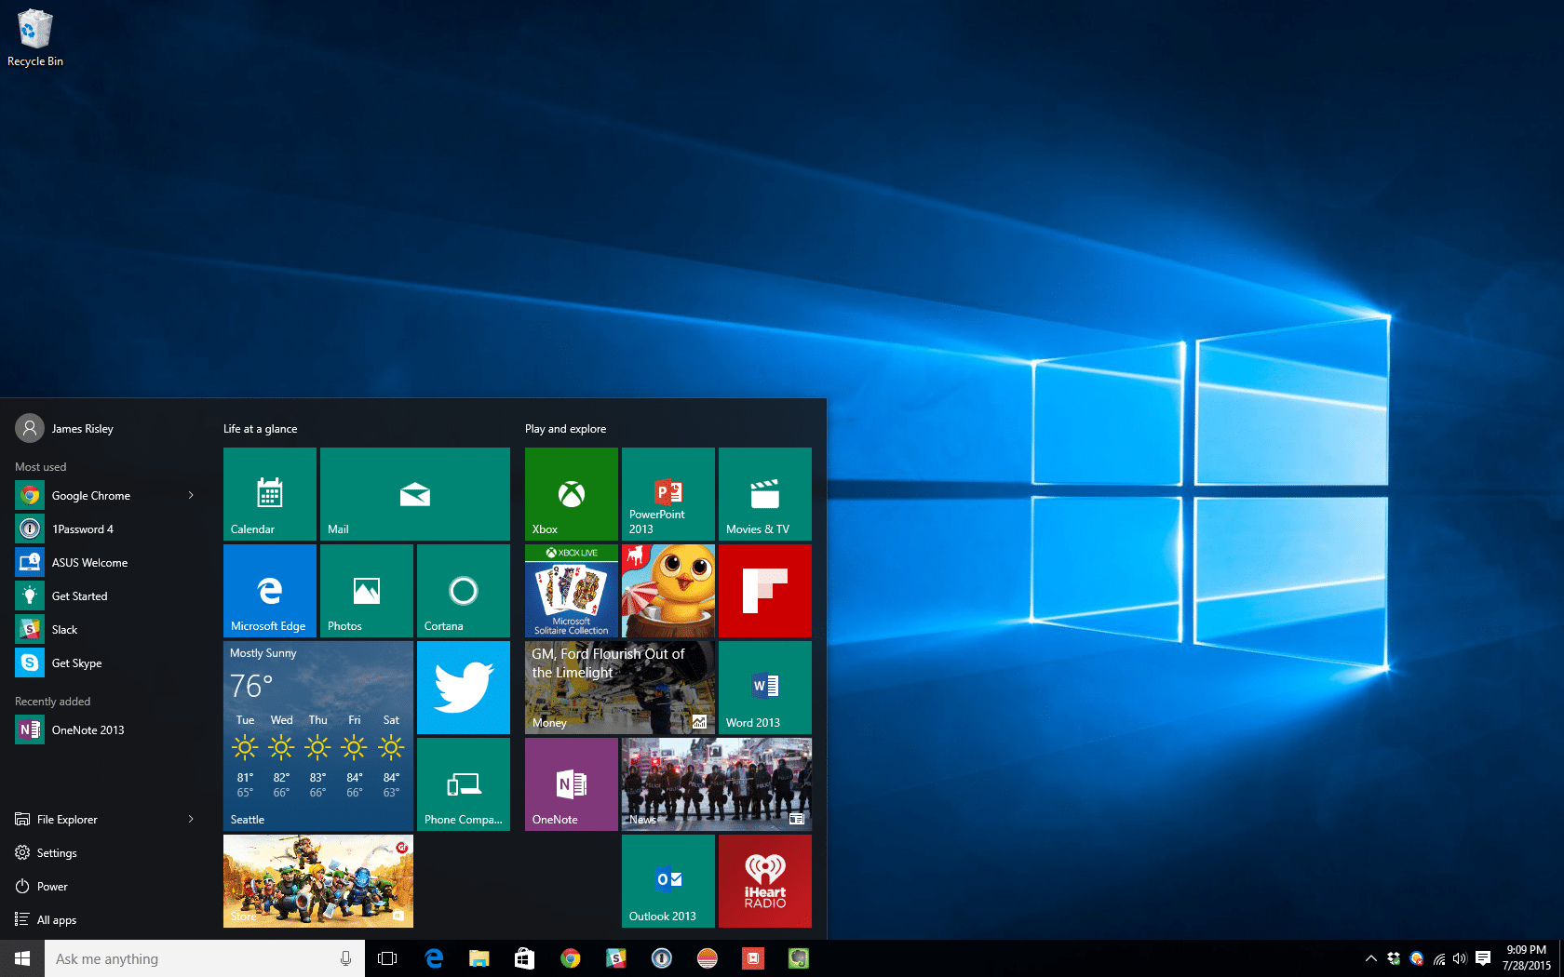Expand Google Chrome jump list arrow
1564x977 pixels.
click(x=191, y=496)
